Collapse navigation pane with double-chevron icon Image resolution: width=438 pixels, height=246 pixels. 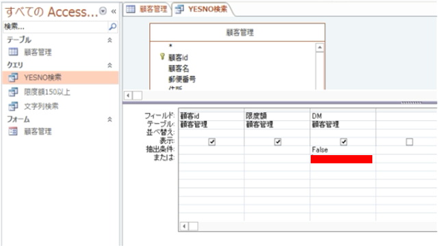(x=114, y=11)
